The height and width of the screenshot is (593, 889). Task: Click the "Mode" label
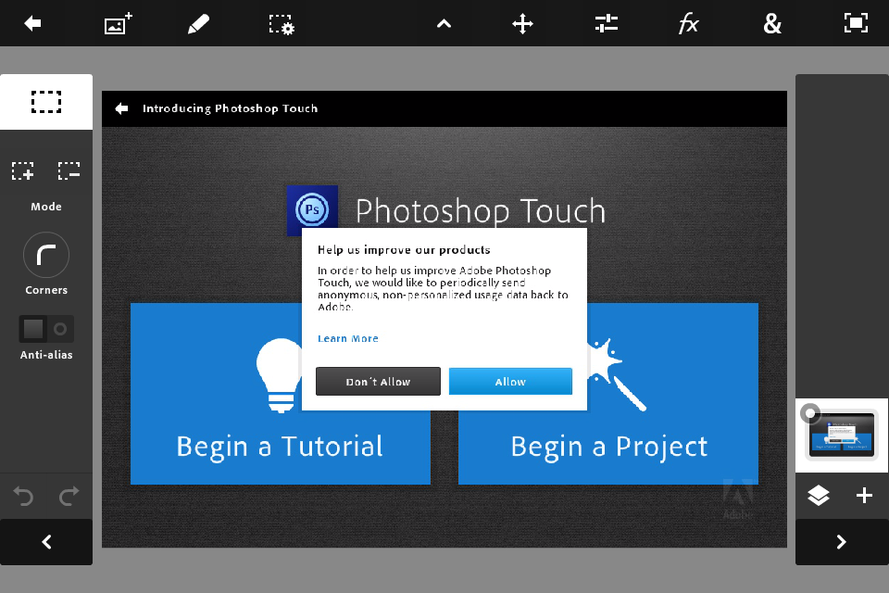[x=46, y=207]
